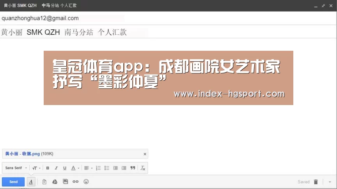Remove the attached png file
337x189 pixels.
[x=145, y=154]
